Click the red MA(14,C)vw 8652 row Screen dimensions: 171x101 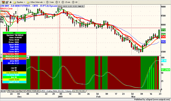(x=15, y=54)
